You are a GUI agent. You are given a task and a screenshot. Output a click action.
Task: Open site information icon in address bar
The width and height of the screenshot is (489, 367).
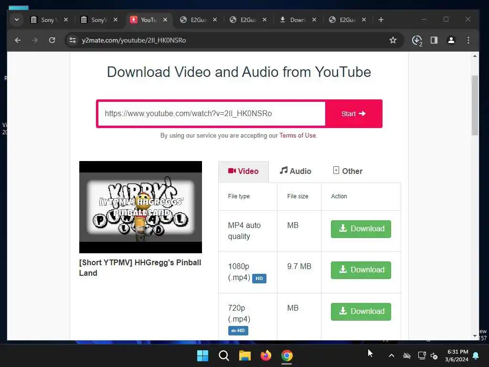[73, 40]
